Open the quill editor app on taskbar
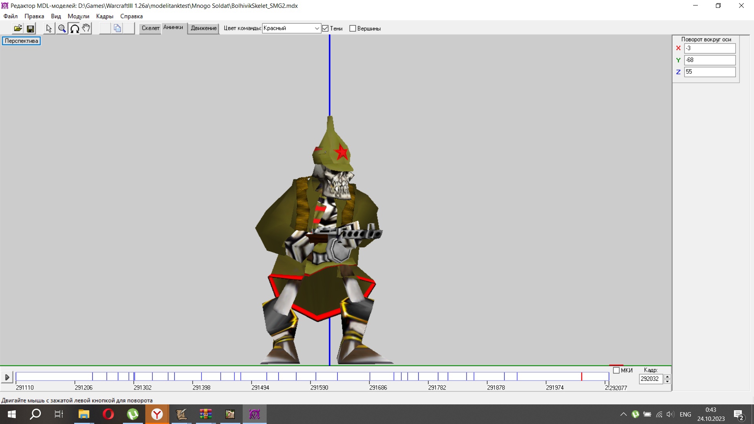754x424 pixels. click(x=181, y=414)
